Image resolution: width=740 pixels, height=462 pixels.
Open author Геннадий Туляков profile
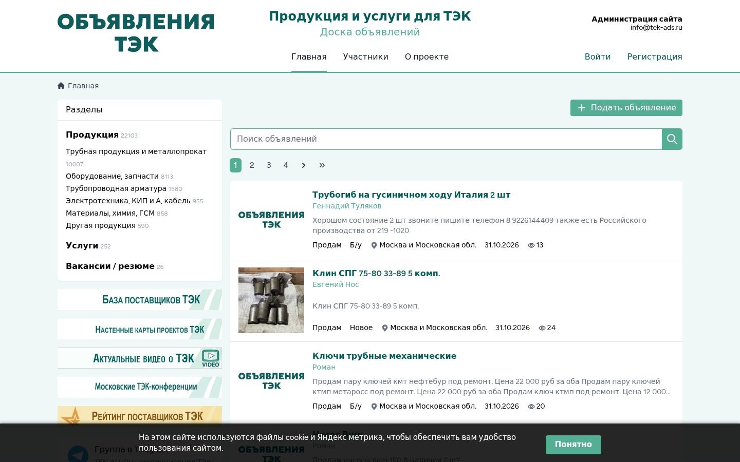347,206
